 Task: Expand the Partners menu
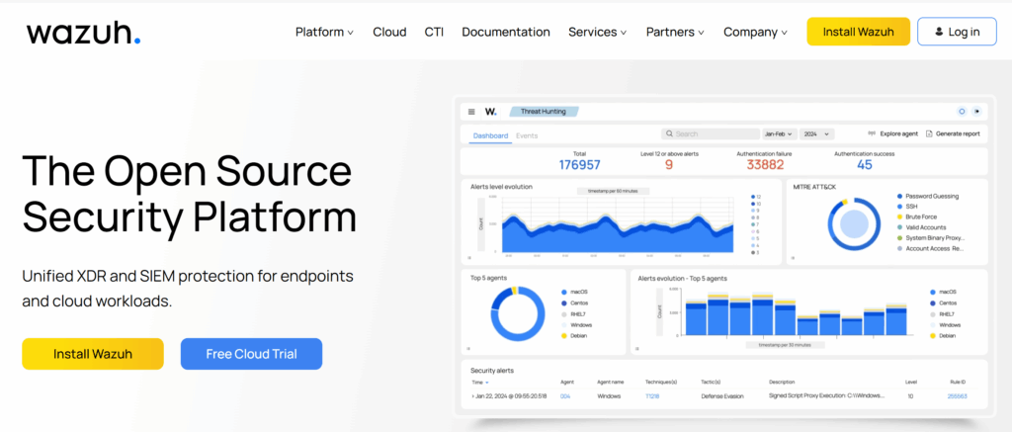675,33
